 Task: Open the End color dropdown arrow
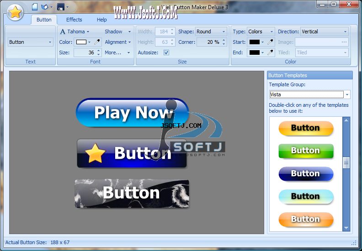tap(262, 52)
